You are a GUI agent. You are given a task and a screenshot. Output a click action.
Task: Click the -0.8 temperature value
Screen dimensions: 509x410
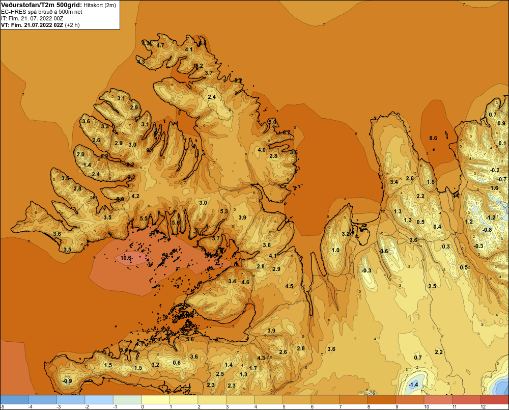pos(487,230)
